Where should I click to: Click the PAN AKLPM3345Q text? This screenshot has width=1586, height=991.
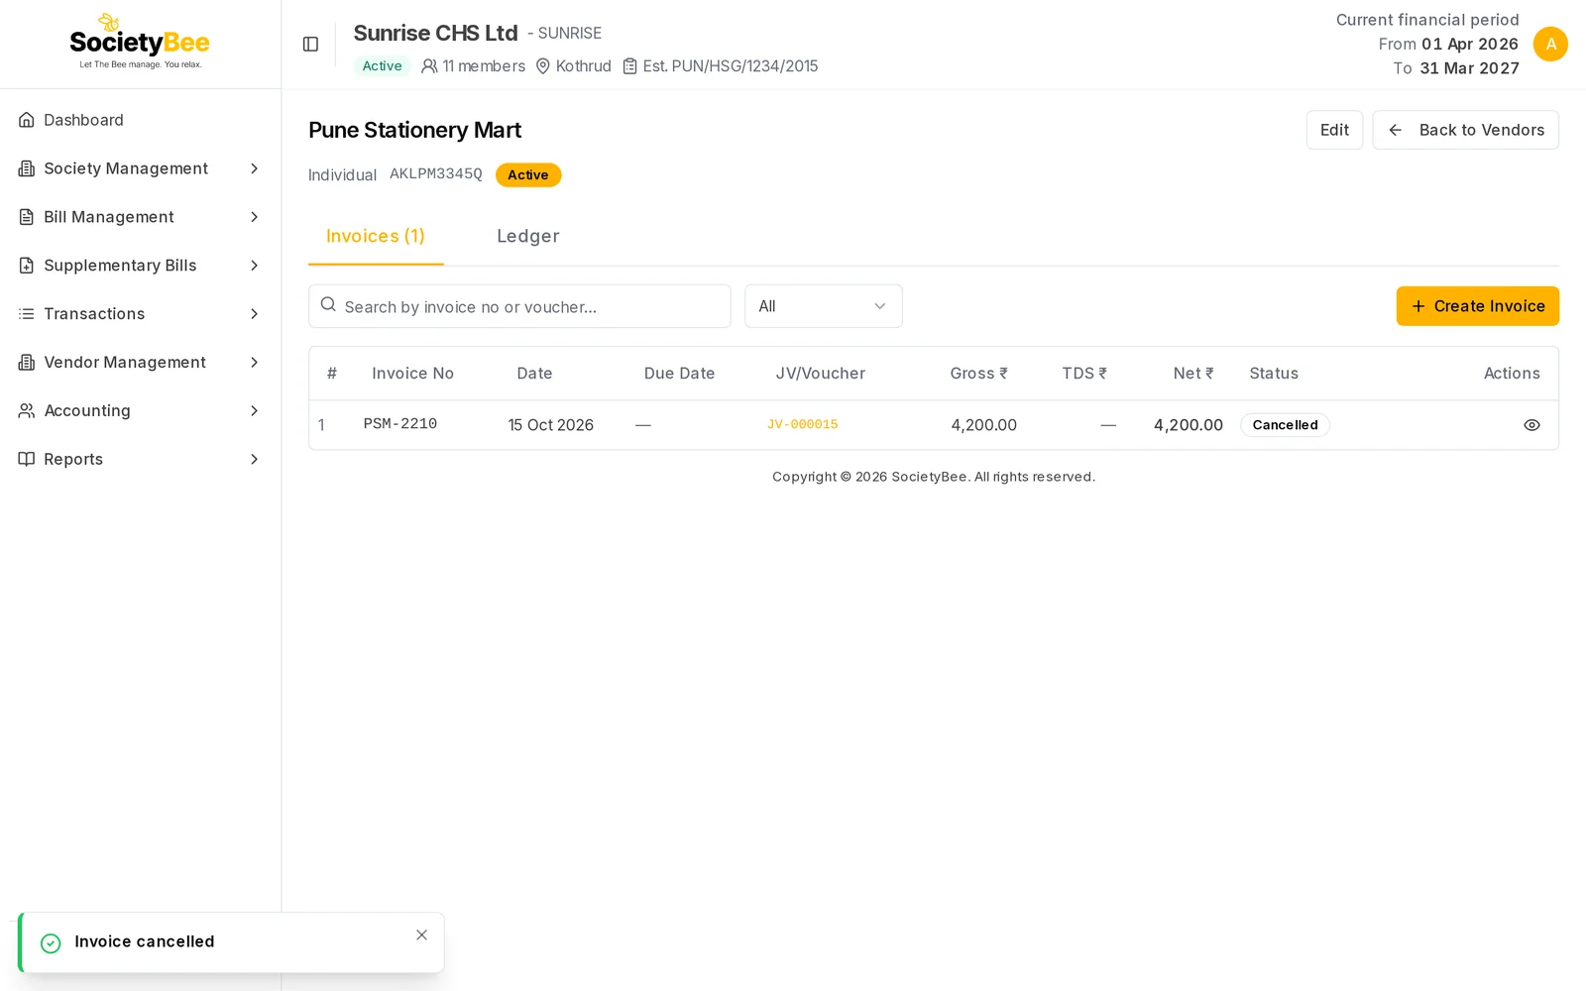(x=436, y=174)
